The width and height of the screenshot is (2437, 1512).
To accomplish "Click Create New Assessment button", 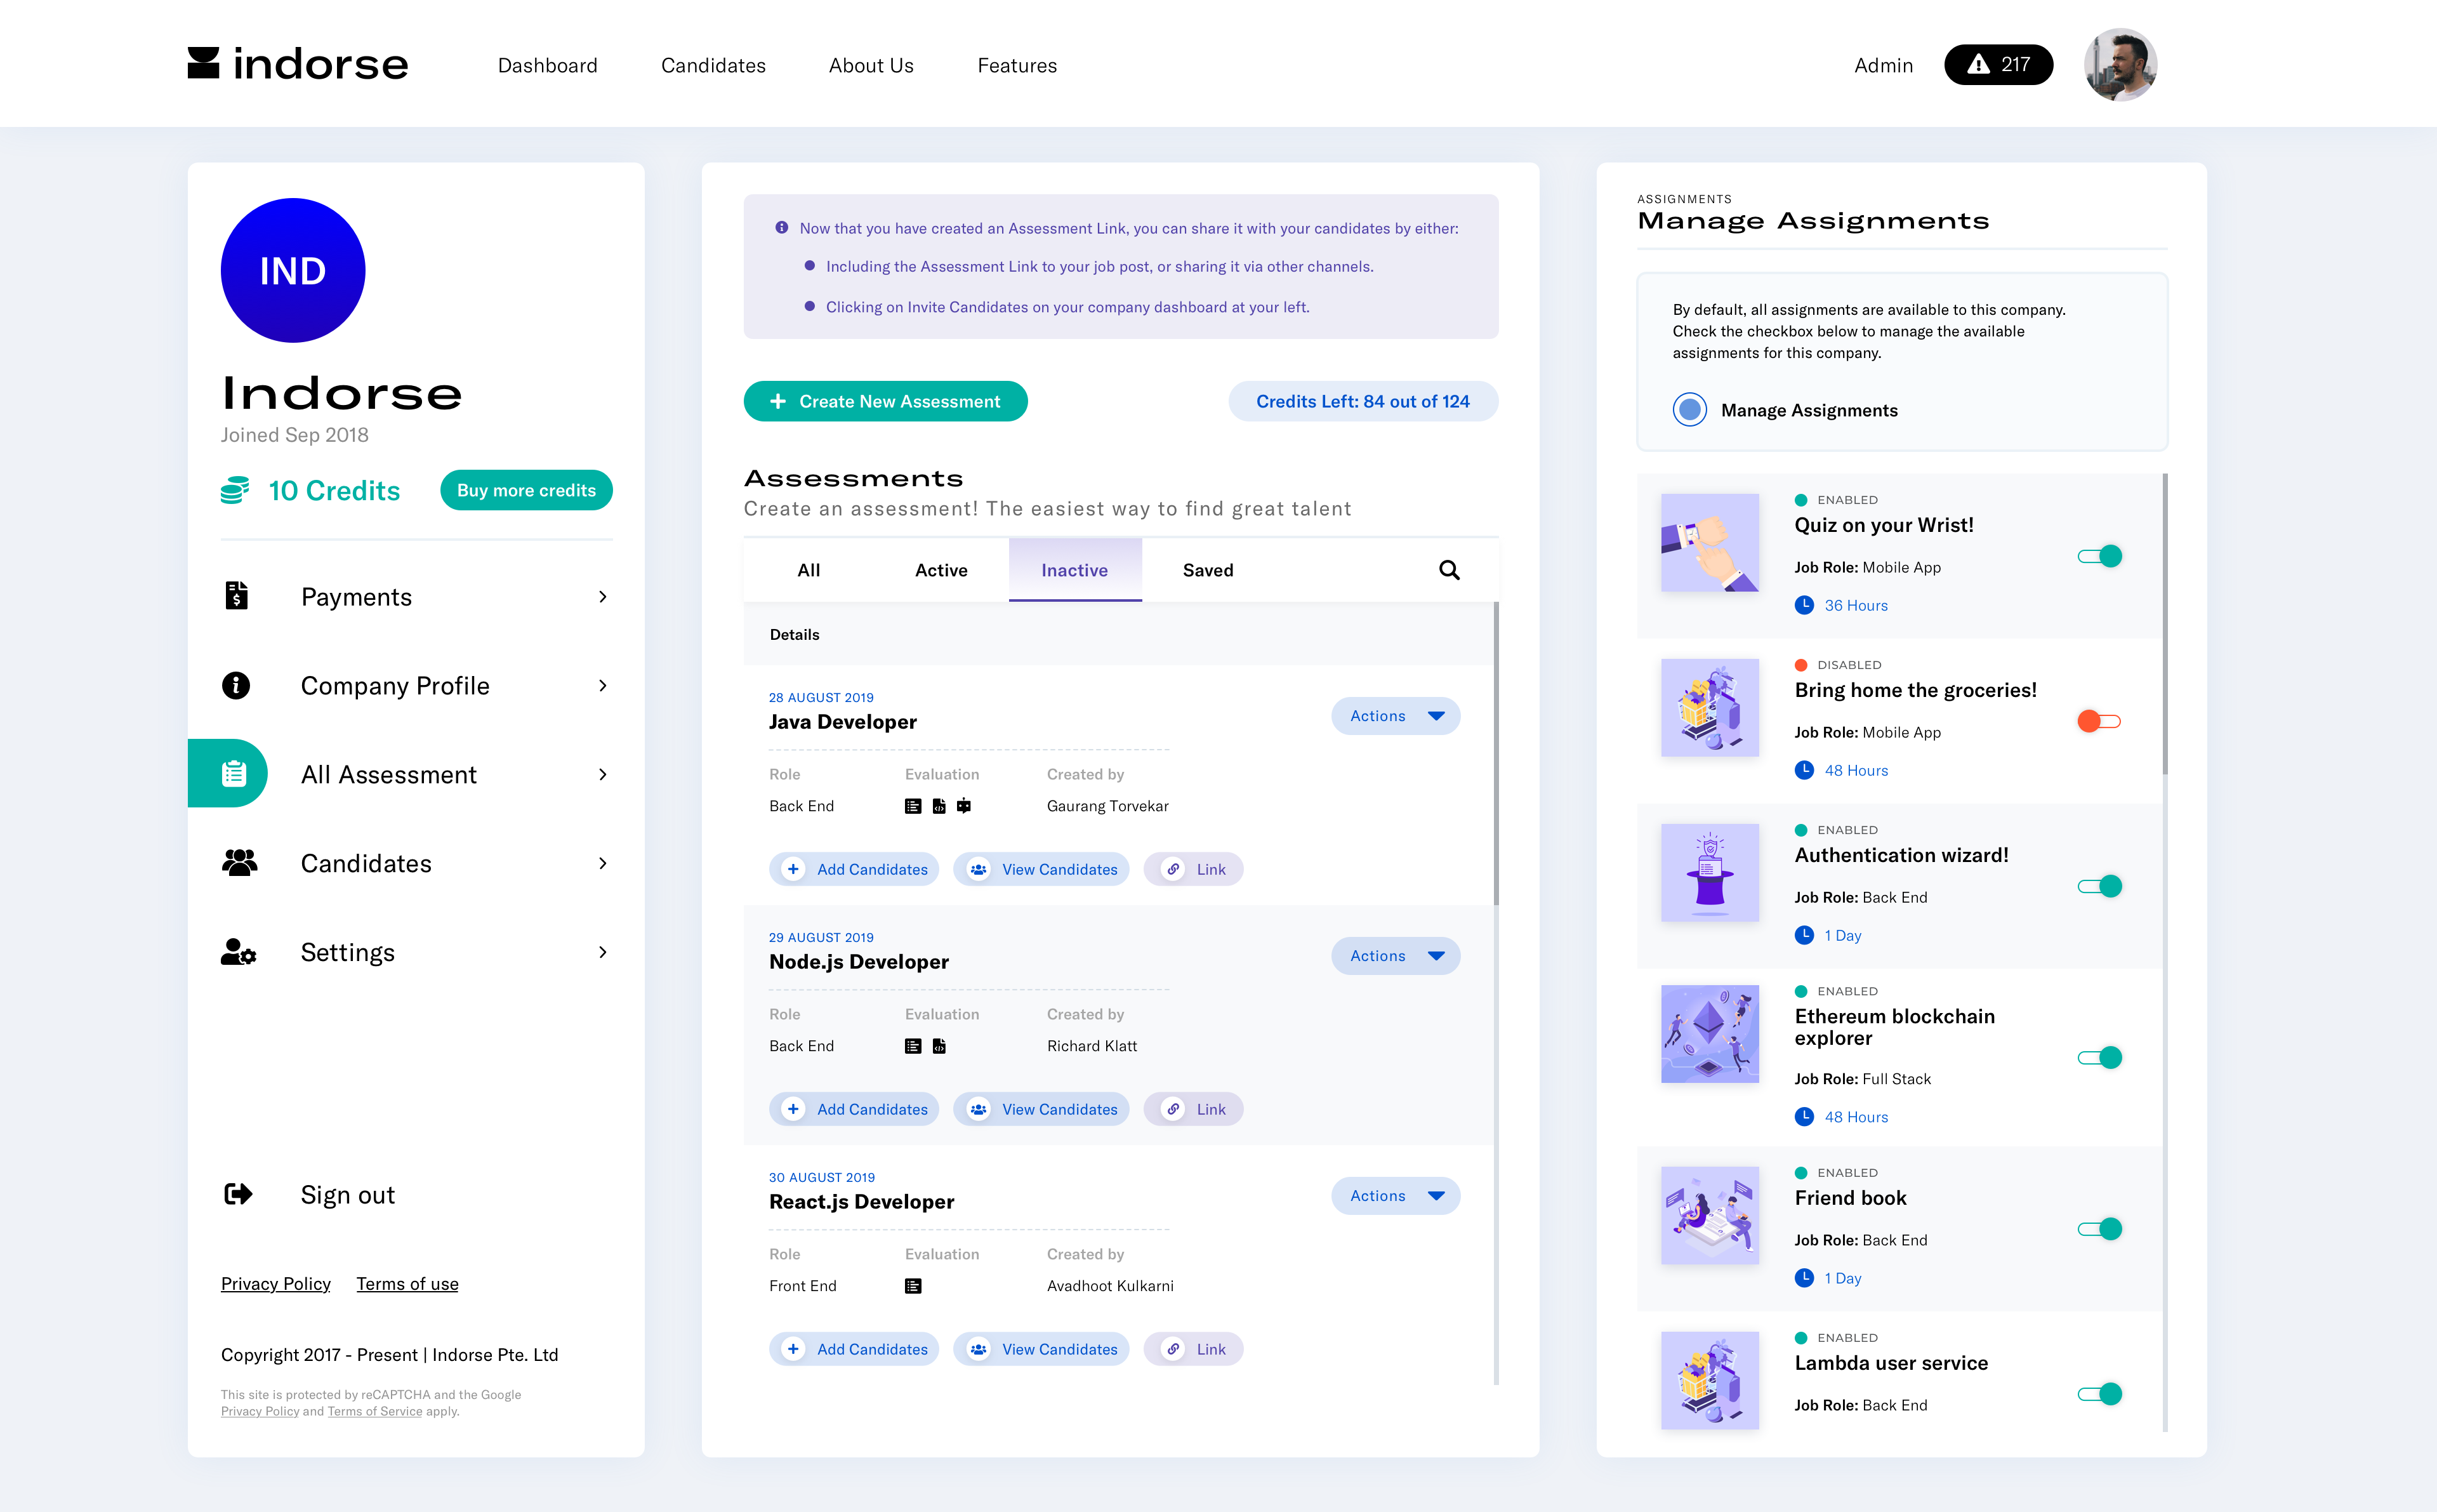I will pos(885,401).
